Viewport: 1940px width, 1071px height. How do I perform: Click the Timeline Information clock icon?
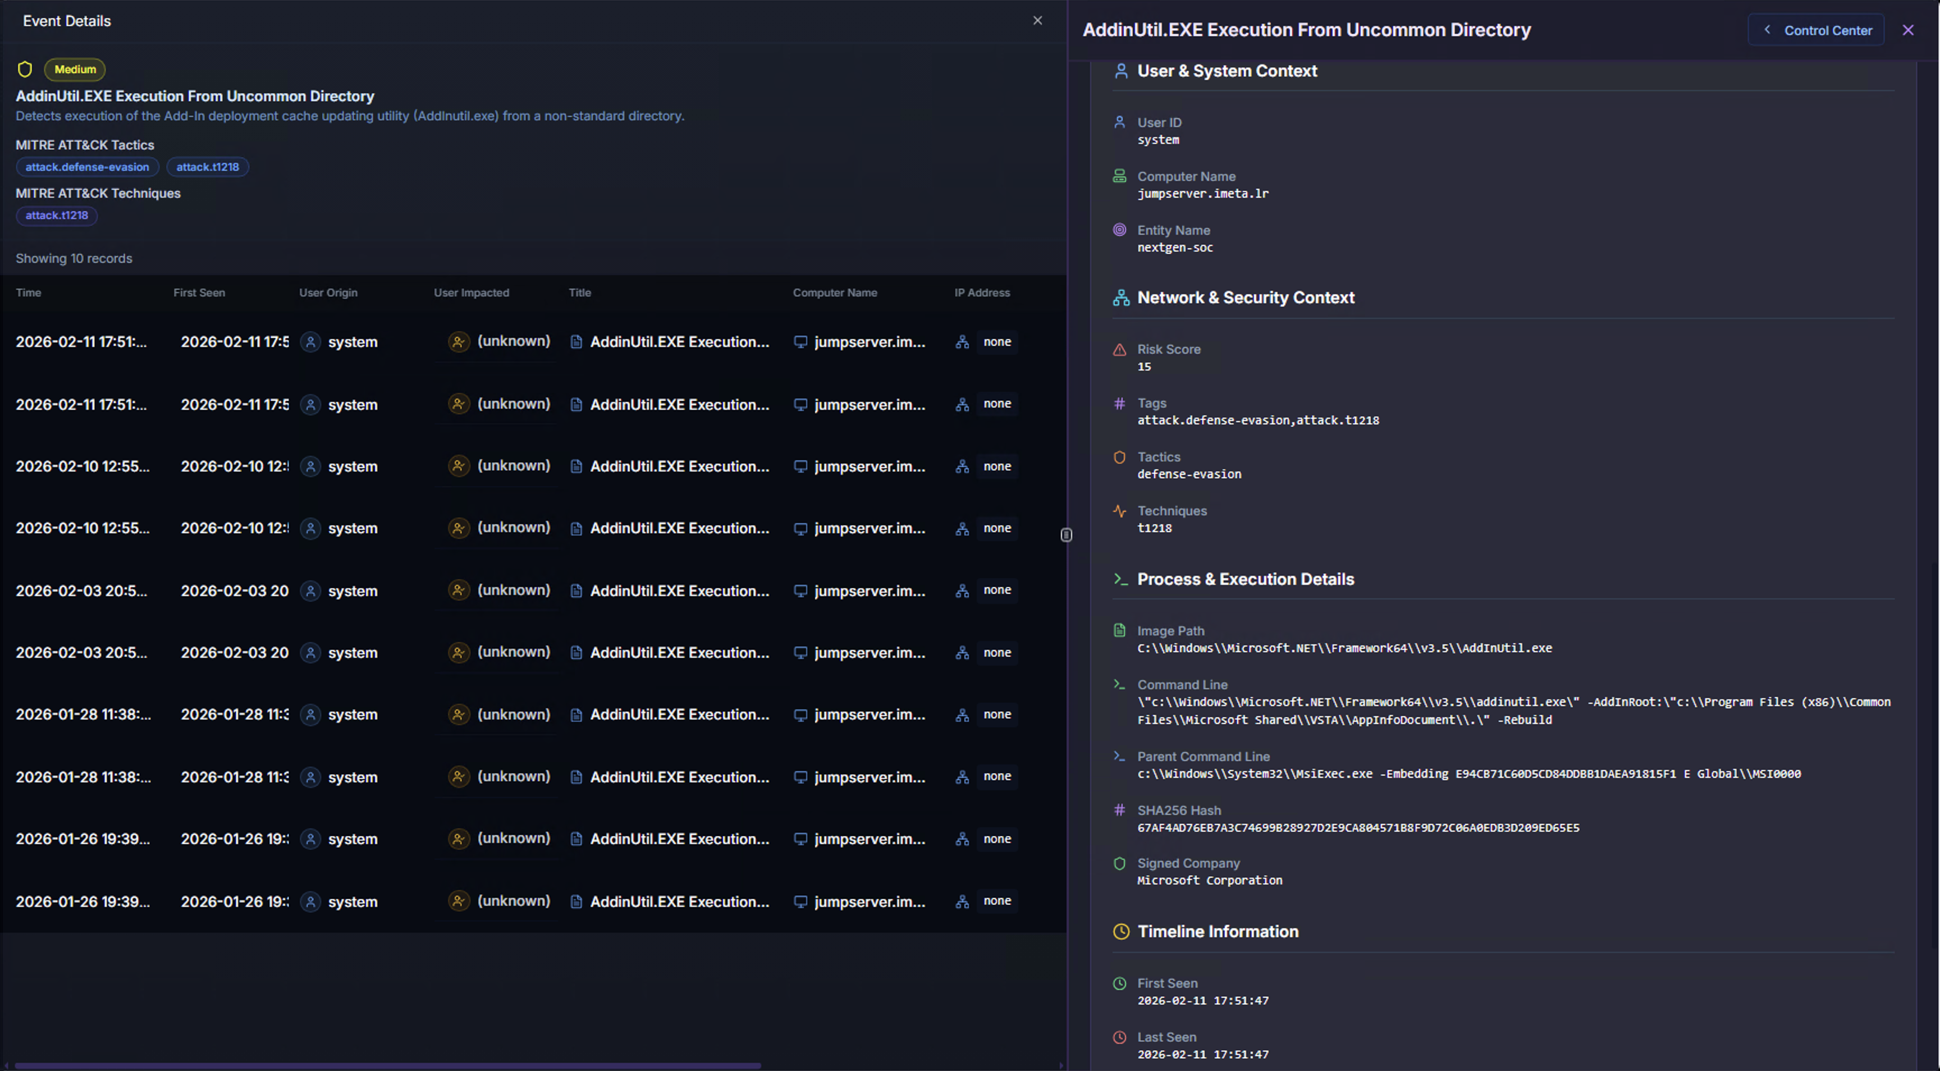coord(1120,932)
